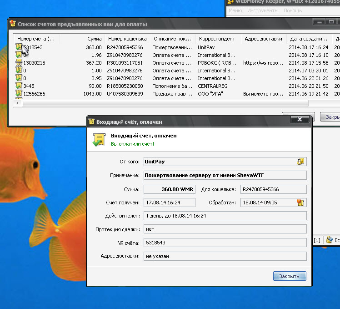
Task: Select the 367.20 sum cell
Action: tap(94, 63)
